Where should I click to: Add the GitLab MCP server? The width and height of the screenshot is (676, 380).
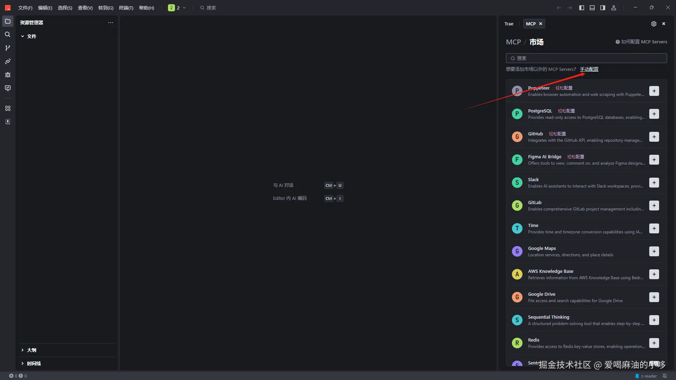point(654,206)
